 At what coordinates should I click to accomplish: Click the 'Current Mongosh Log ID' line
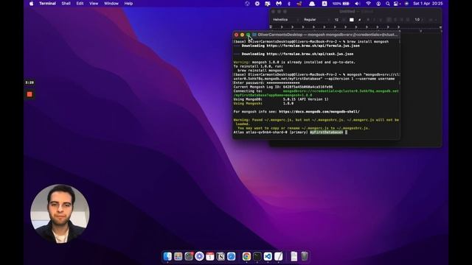pyautogui.click(x=283, y=87)
